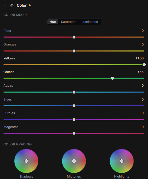Click the Greens label
Screen dimensions: 148x179
(9, 72)
